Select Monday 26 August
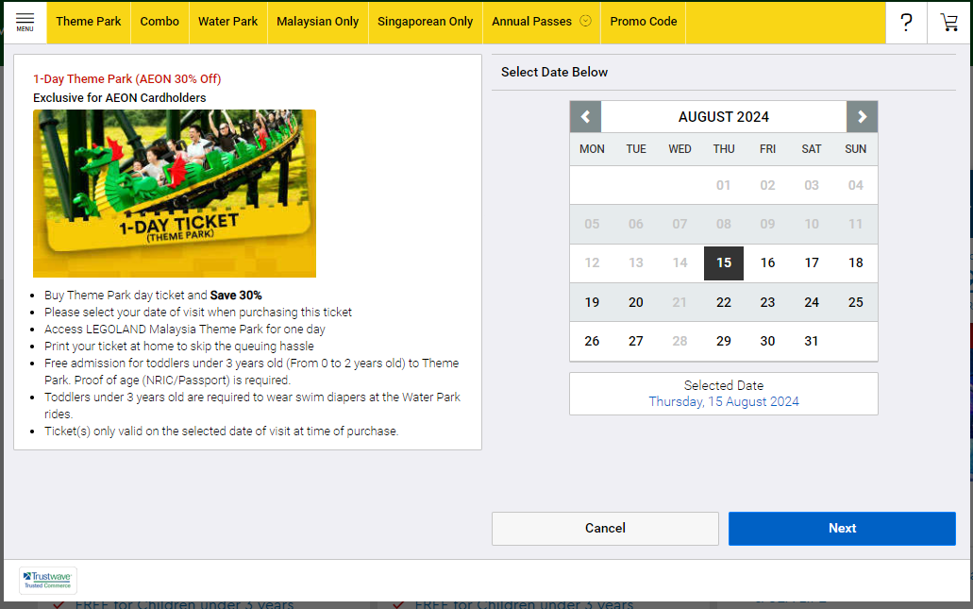Screen dimensions: 973x609 click(592, 342)
